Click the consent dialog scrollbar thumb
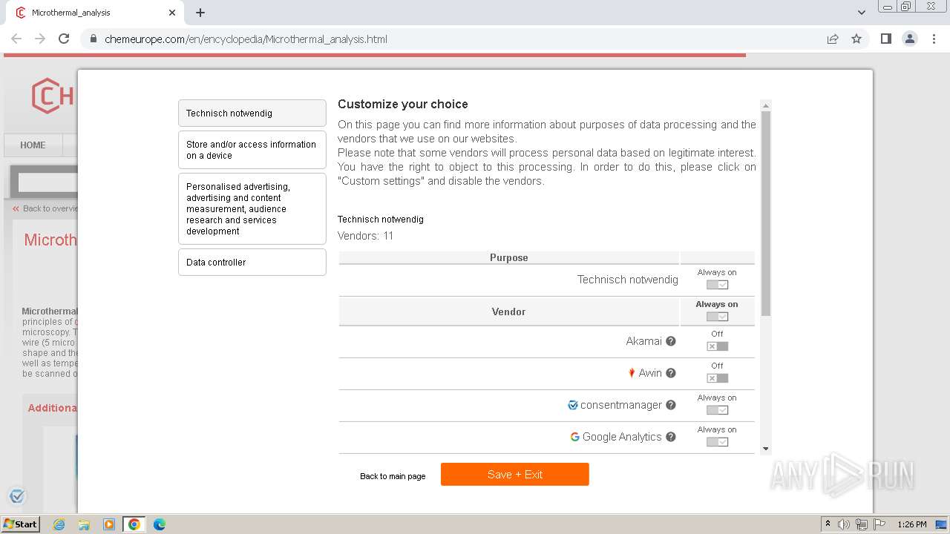The image size is (950, 534). (766, 214)
